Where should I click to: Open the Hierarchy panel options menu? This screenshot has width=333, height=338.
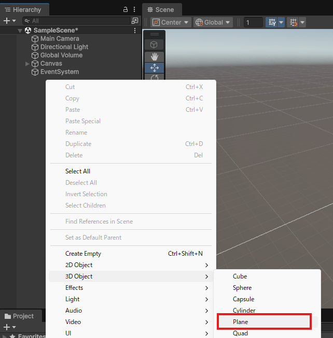pyautogui.click(x=135, y=10)
